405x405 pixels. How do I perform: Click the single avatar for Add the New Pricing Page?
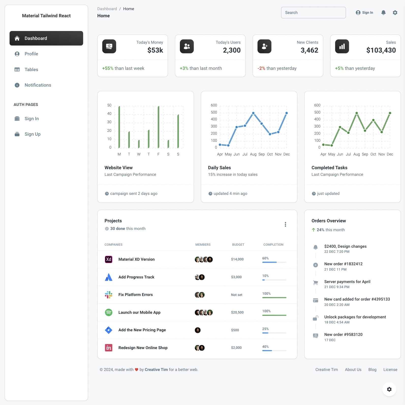pyautogui.click(x=198, y=330)
